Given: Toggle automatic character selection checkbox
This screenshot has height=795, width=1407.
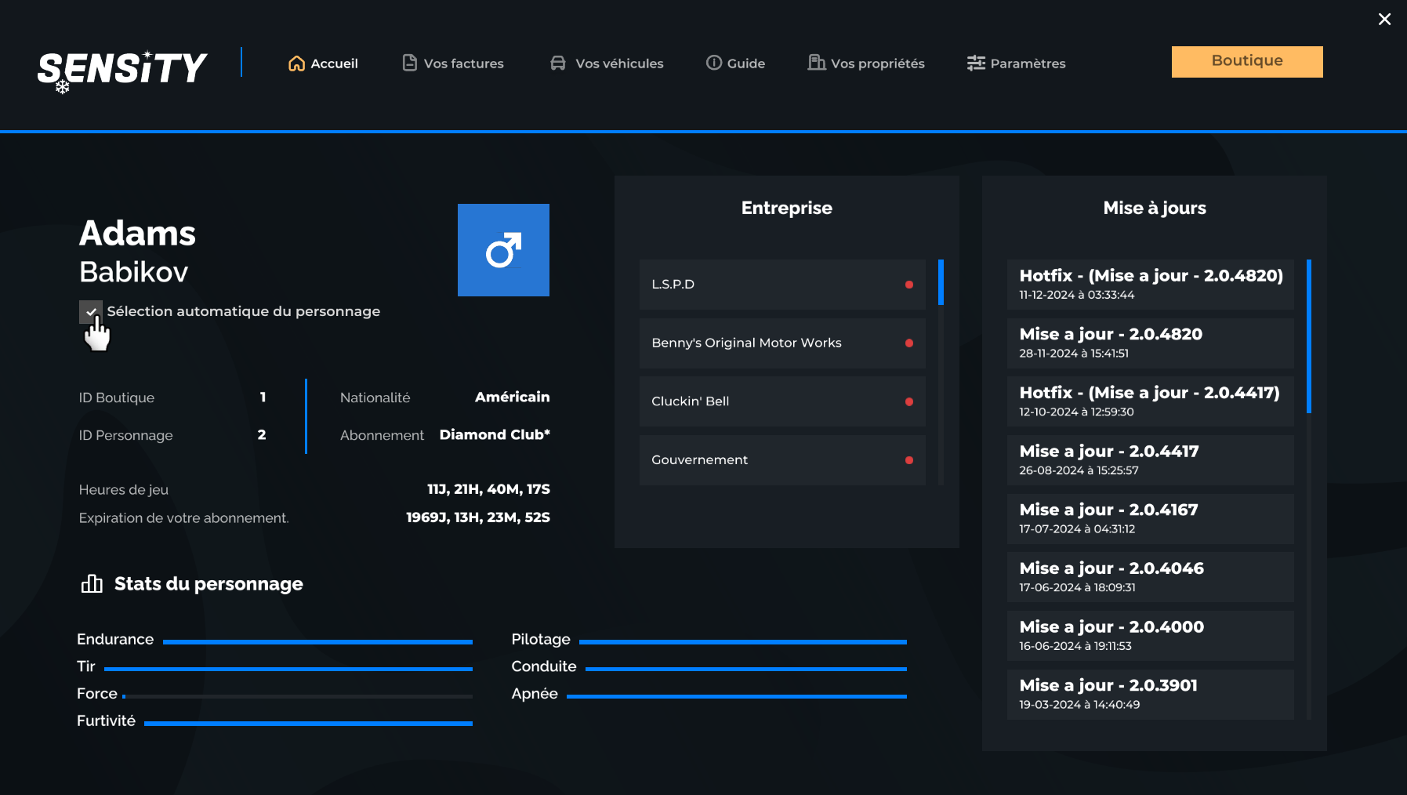Looking at the screenshot, I should [x=91, y=312].
